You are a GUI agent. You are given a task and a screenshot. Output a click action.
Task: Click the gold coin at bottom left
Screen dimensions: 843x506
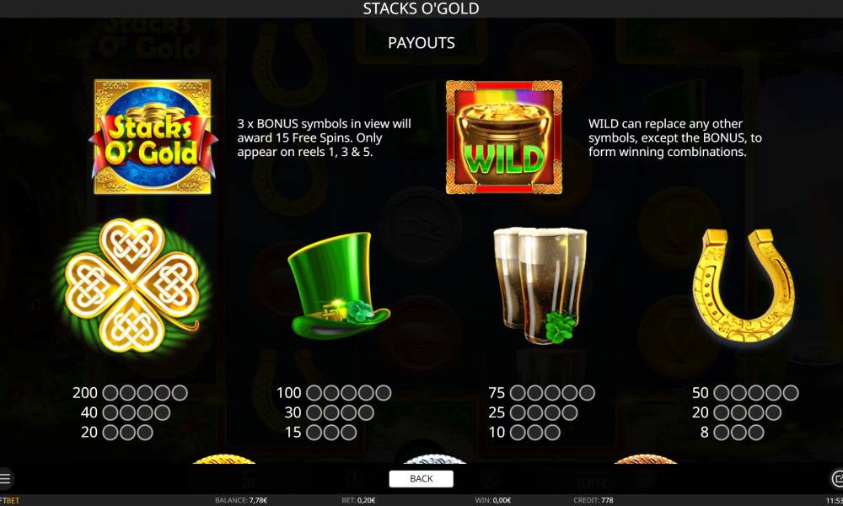(223, 460)
